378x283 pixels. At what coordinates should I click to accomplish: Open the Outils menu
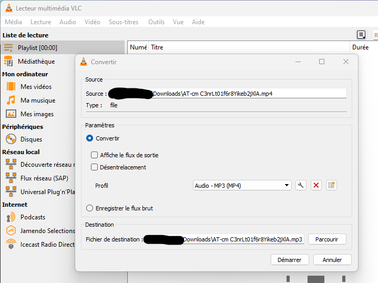[157, 22]
